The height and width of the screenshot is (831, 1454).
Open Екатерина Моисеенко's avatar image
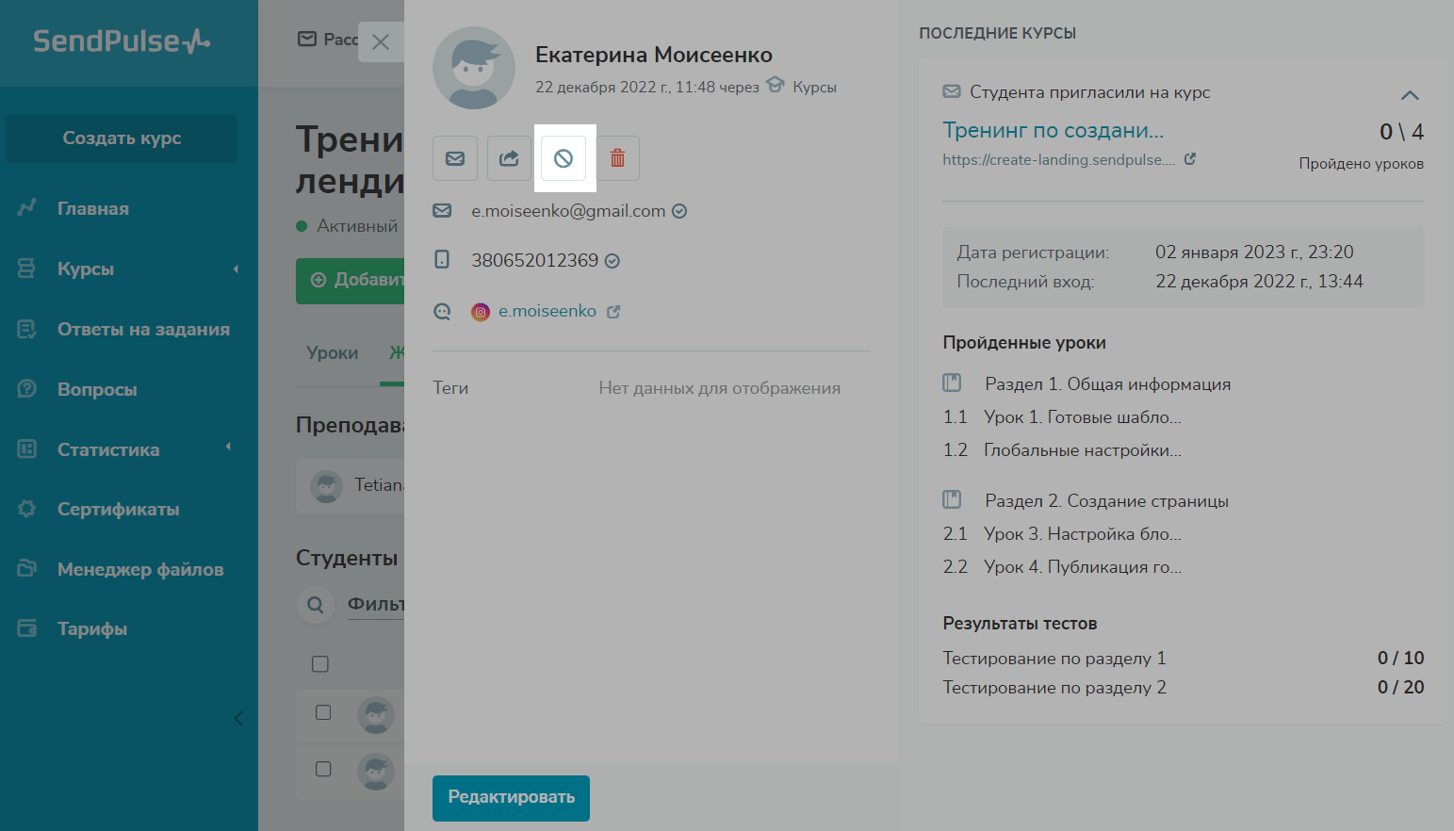point(474,68)
